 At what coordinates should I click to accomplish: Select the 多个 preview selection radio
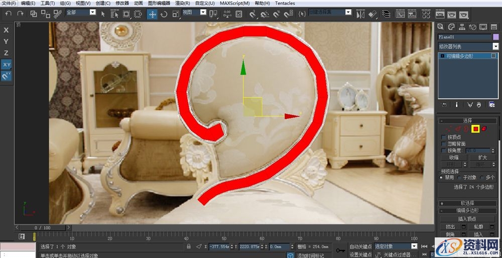pyautogui.click(x=482, y=177)
